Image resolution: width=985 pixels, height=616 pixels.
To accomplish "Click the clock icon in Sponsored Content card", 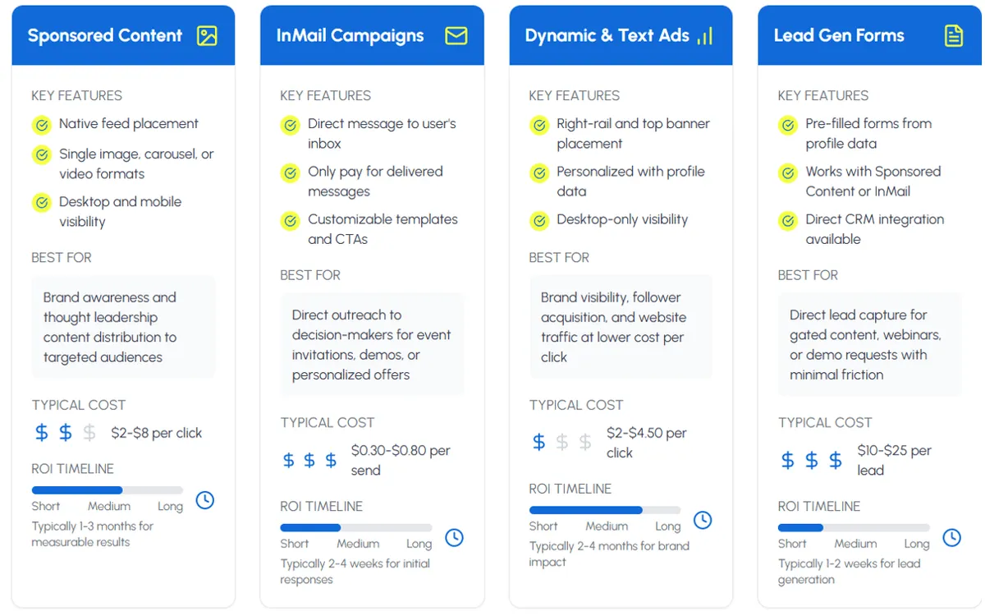I will 205,499.
